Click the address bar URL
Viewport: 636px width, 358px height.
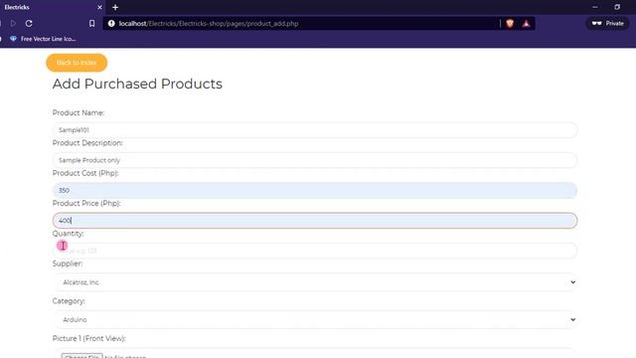[209, 24]
